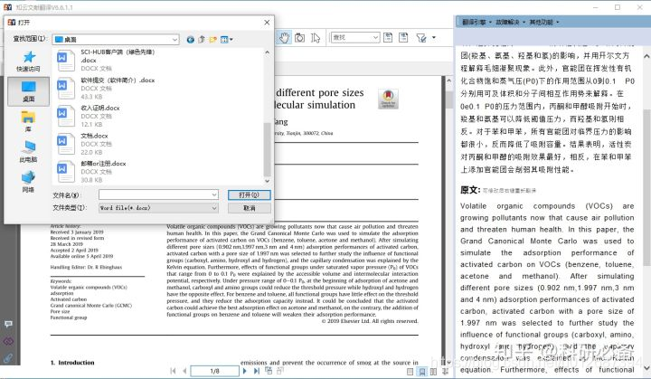The height and width of the screenshot is (379, 651).
Task: Click the up arrow of the file list scrollbar
Action: pyautogui.click(x=267, y=52)
